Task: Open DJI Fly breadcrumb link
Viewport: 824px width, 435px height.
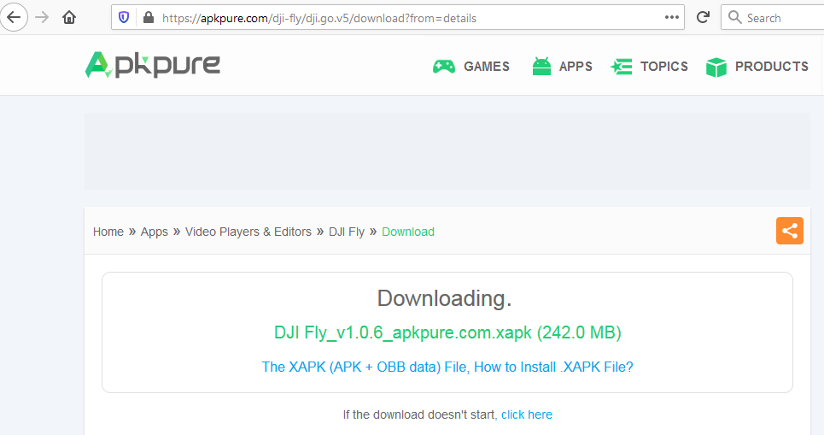Action: click(x=347, y=232)
